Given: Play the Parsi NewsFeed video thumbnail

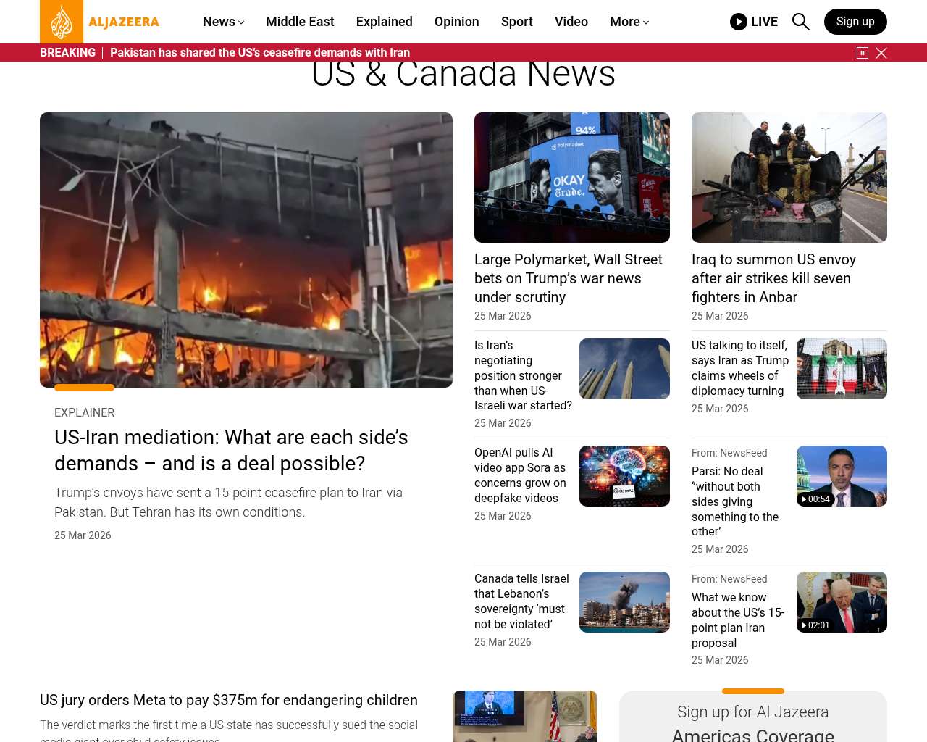Looking at the screenshot, I should click(x=842, y=476).
